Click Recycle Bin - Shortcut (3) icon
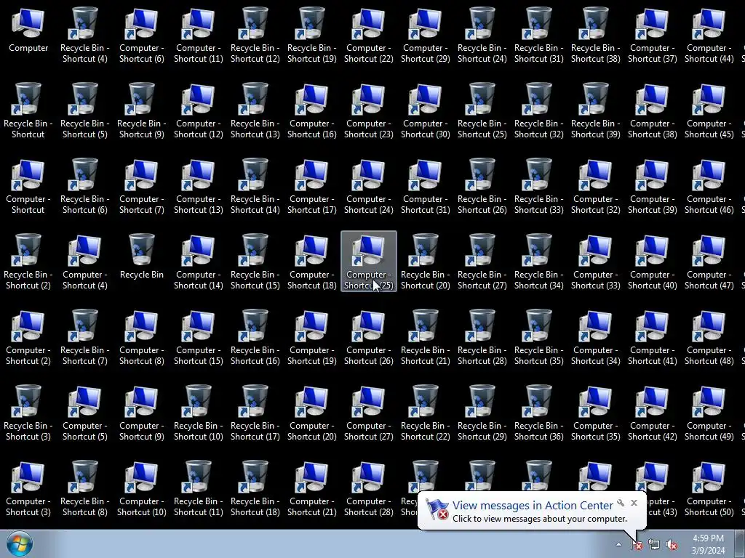The image size is (745, 558). [28, 413]
